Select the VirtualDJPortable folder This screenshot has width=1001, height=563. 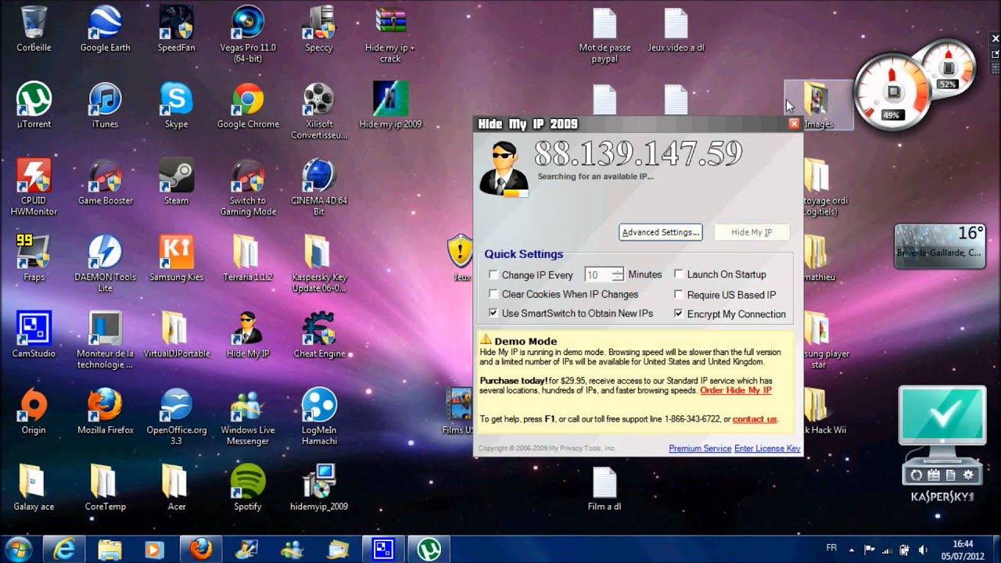tap(177, 335)
